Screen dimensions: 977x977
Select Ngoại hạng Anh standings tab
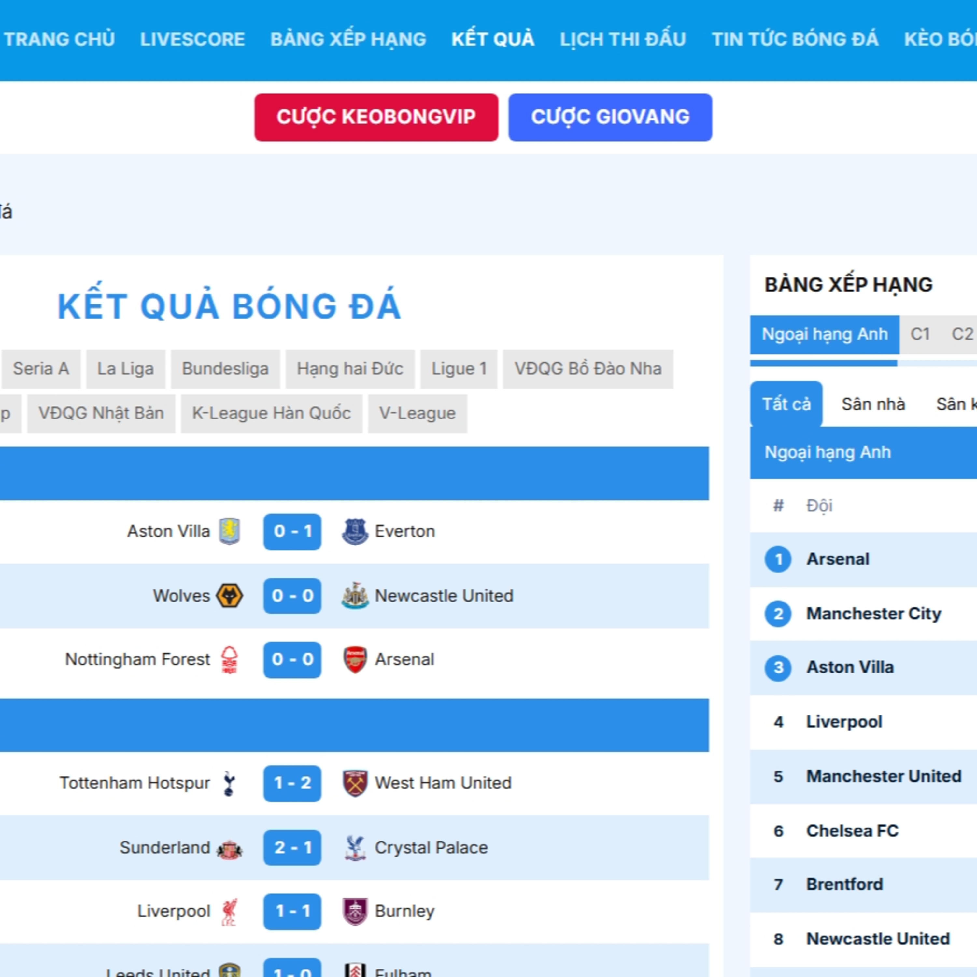click(x=824, y=334)
